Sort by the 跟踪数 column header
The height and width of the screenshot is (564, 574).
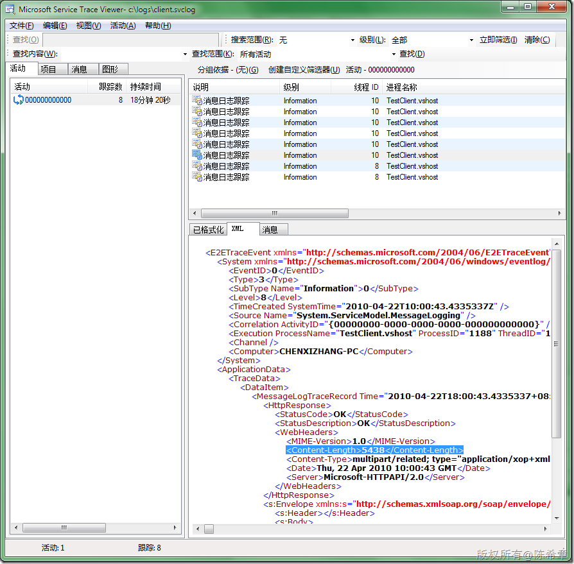click(x=107, y=87)
